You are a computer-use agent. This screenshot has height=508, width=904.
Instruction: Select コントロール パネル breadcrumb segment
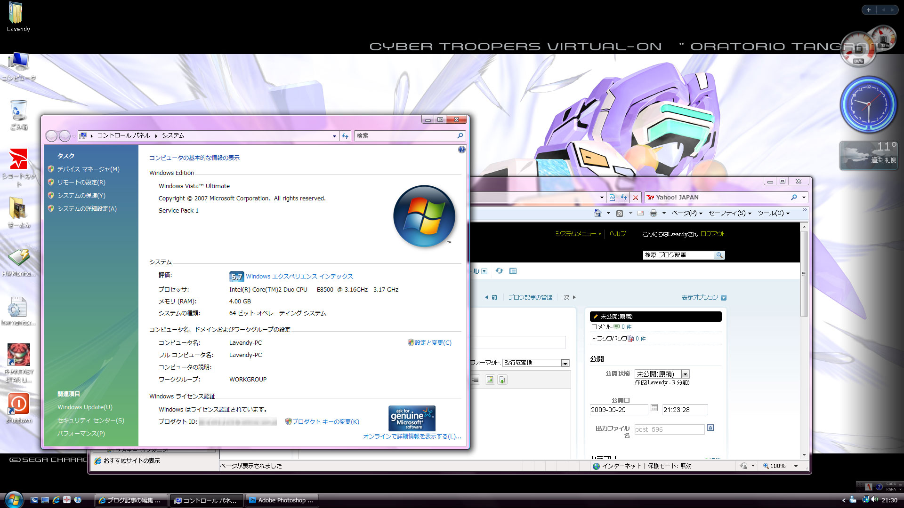[123, 135]
